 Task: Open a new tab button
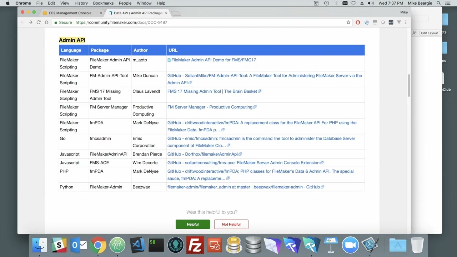point(176,13)
